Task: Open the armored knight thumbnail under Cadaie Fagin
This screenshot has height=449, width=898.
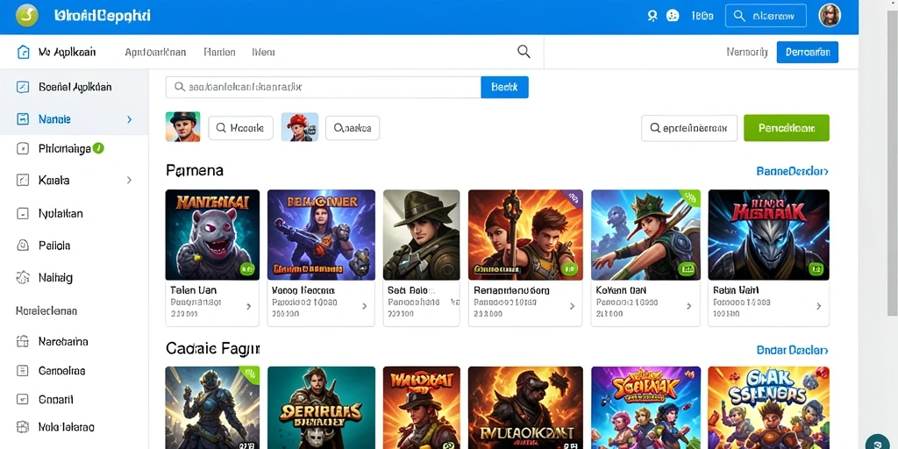Action: [x=212, y=408]
